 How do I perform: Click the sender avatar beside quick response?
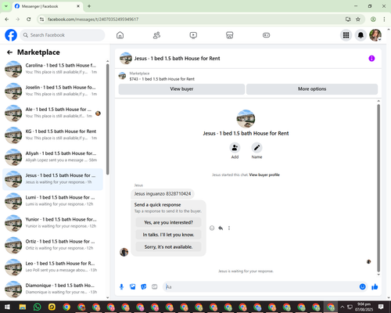tap(124, 252)
